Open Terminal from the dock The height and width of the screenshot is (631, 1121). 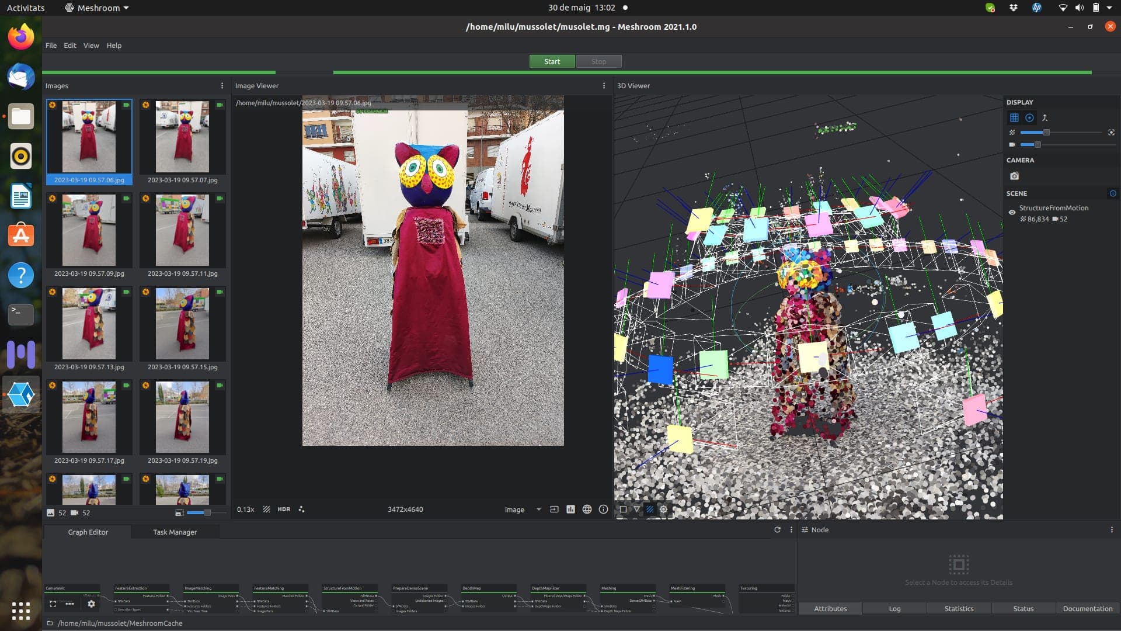coord(21,314)
